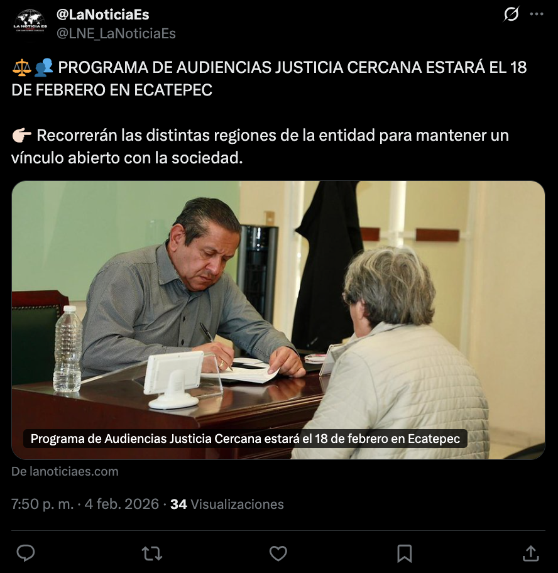The height and width of the screenshot is (573, 558).
Task: Click the card headline caption overlay
Action: point(245,439)
